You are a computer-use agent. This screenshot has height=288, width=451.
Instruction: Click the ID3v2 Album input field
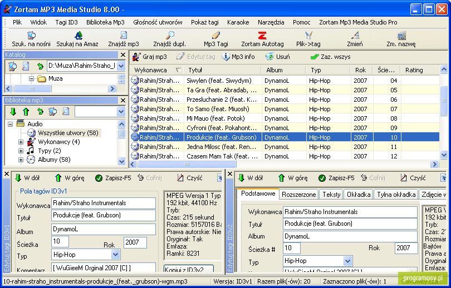point(350,236)
